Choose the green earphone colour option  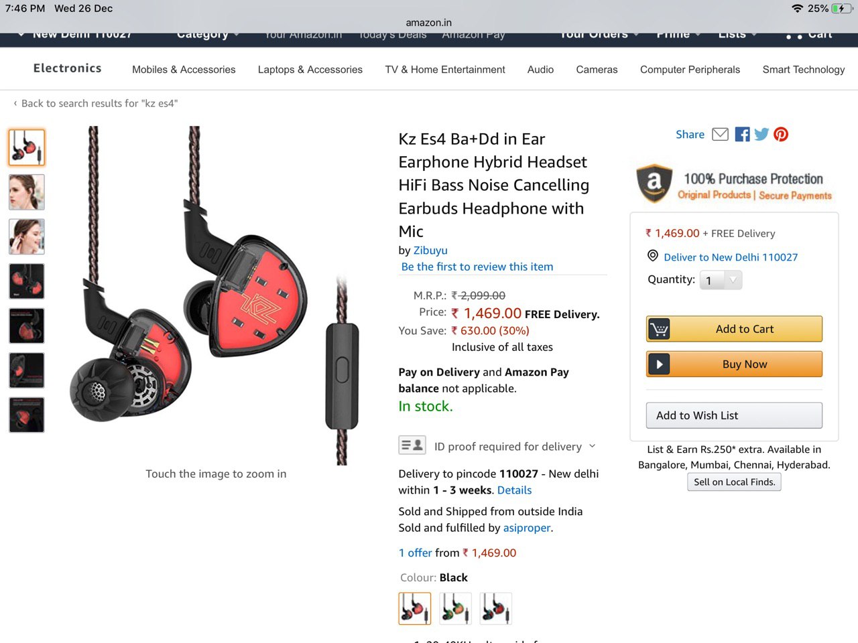point(455,608)
